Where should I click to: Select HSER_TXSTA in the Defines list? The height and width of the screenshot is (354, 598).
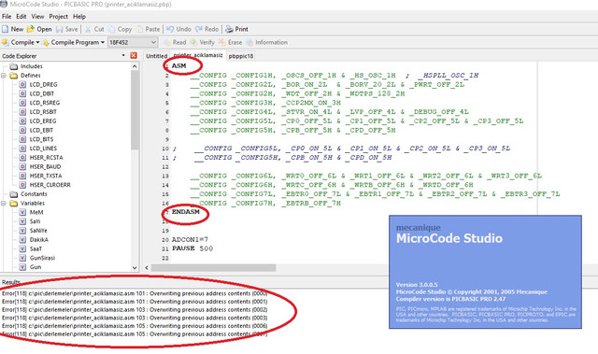tap(46, 176)
